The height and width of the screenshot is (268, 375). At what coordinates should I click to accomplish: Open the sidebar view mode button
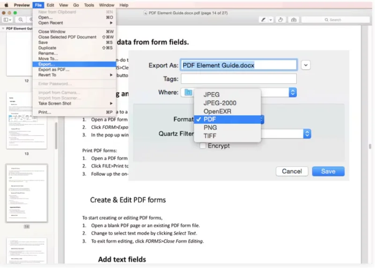coord(7,20)
